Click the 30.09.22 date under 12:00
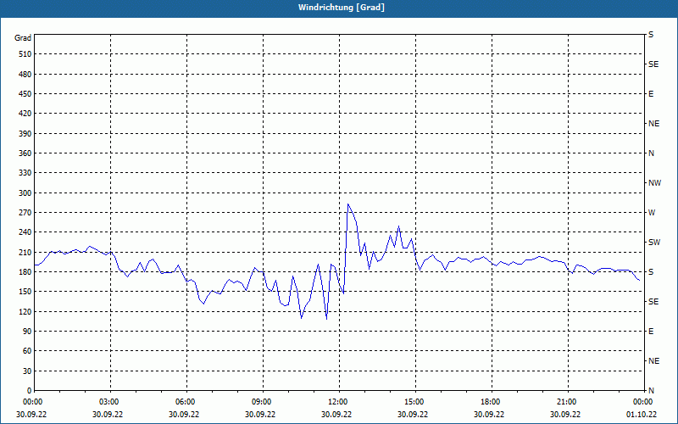This screenshot has width=678, height=424. 336,415
